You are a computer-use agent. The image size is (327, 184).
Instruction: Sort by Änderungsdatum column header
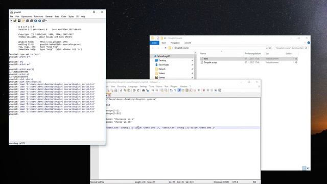253,54
